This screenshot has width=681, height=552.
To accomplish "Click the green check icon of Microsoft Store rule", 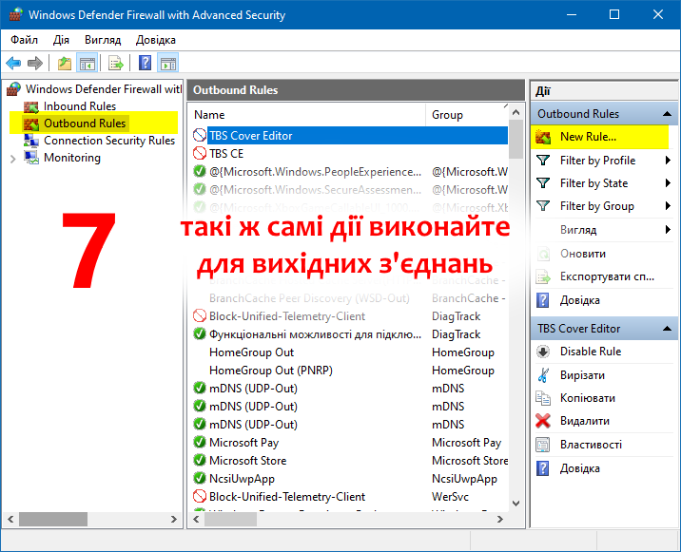I will 200,460.
